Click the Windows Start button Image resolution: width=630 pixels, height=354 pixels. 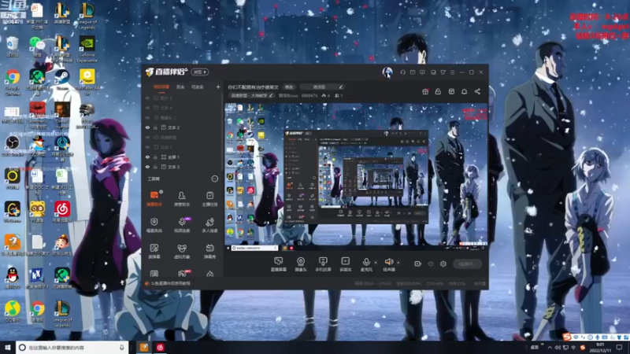tap(8, 347)
